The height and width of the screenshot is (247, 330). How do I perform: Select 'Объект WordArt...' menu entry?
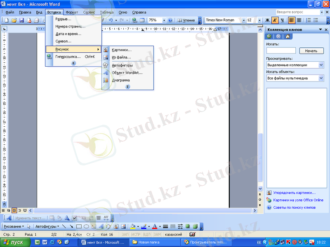127,72
